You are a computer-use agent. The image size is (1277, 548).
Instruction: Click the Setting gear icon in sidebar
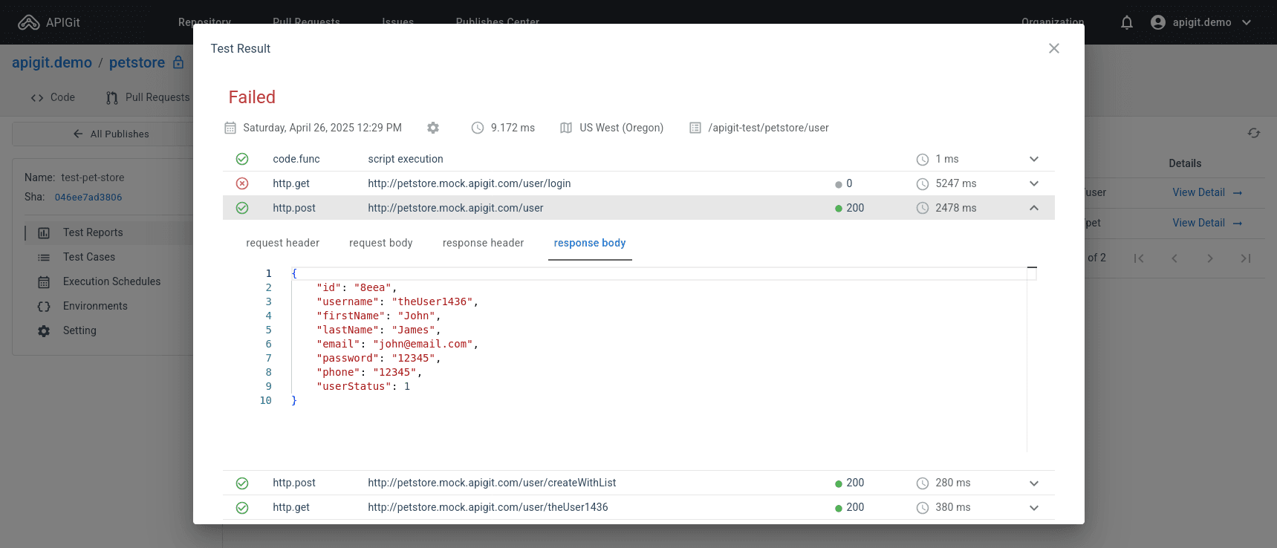(44, 331)
